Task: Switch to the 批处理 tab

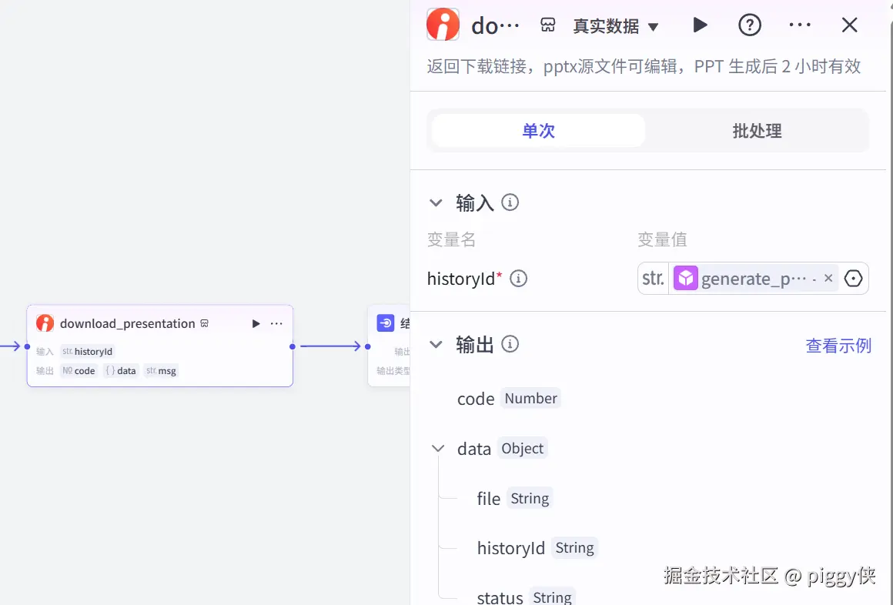Action: [x=757, y=130]
